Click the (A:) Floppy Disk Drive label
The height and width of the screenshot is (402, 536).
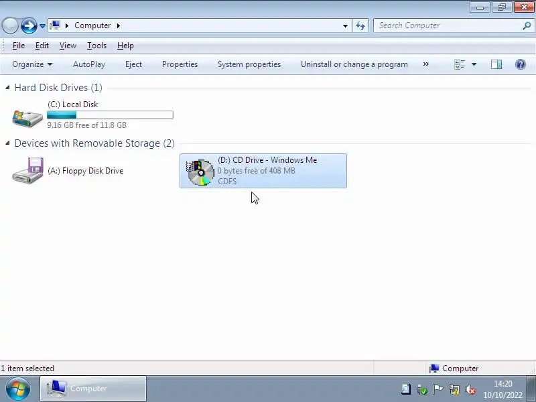[86, 171]
